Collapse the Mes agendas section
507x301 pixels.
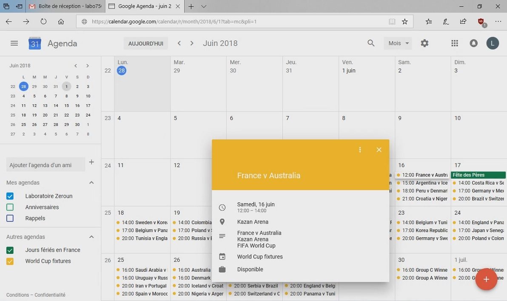[91, 183]
